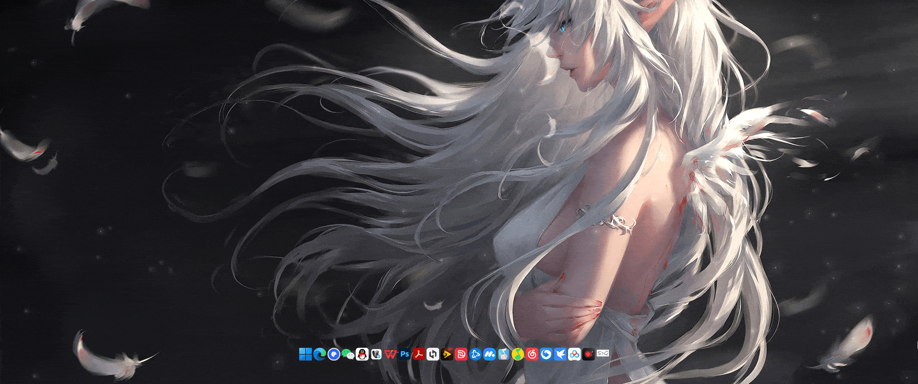Launch WPS Office

(x=390, y=354)
